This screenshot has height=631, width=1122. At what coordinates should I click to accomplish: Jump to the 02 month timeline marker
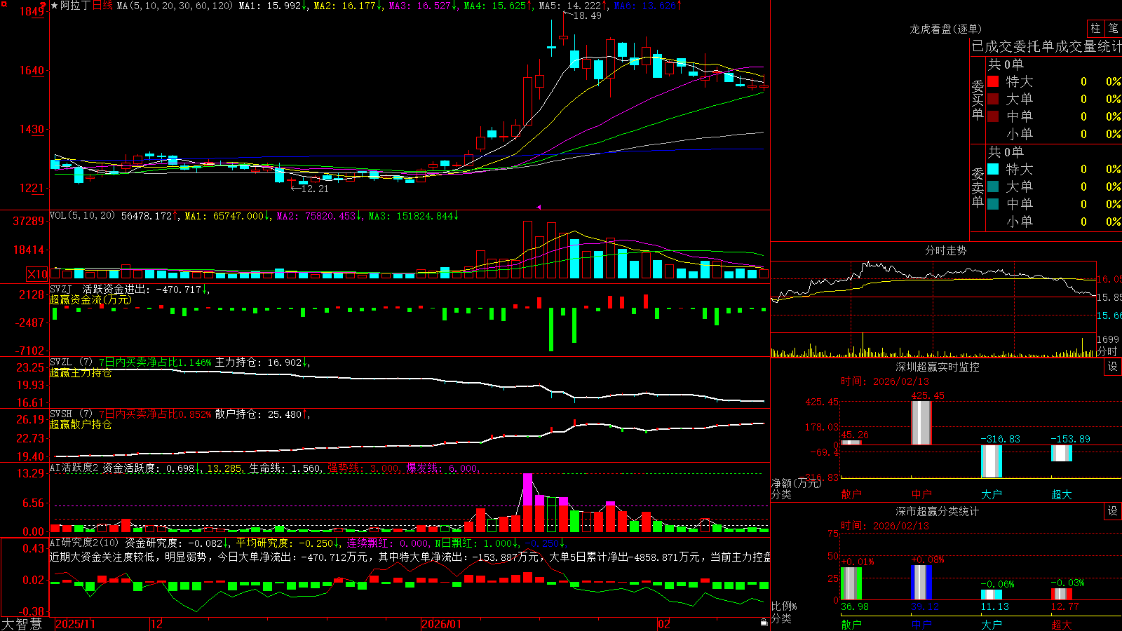[664, 624]
